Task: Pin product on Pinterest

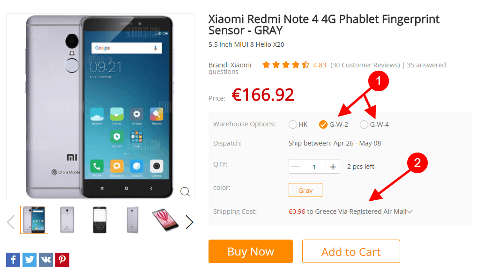Action: pos(62,259)
